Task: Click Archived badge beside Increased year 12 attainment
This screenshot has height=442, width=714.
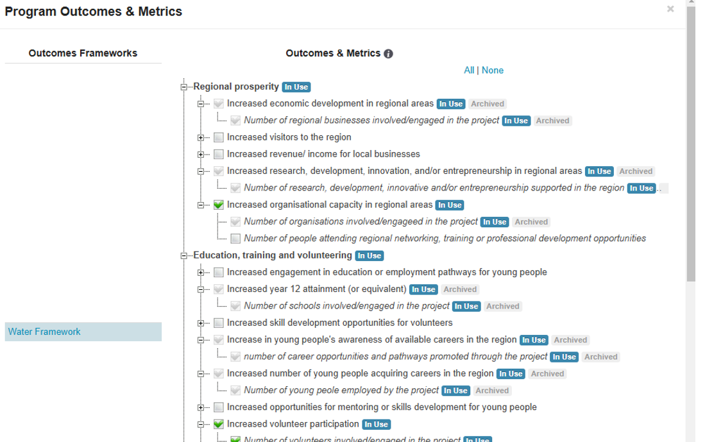Action: [x=460, y=289]
